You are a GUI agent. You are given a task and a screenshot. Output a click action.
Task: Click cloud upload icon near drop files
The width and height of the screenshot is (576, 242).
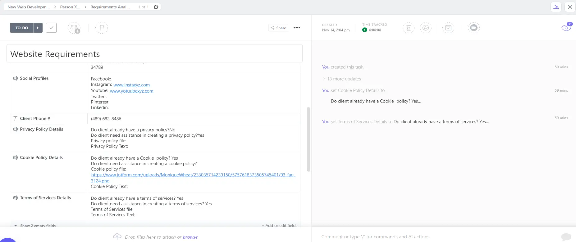point(117,236)
